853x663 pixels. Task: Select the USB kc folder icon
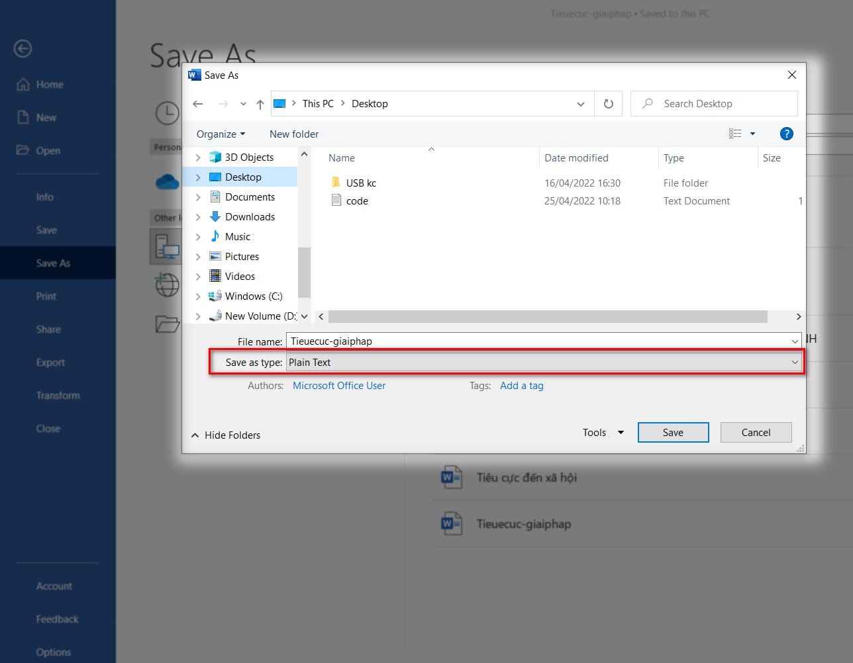click(336, 183)
